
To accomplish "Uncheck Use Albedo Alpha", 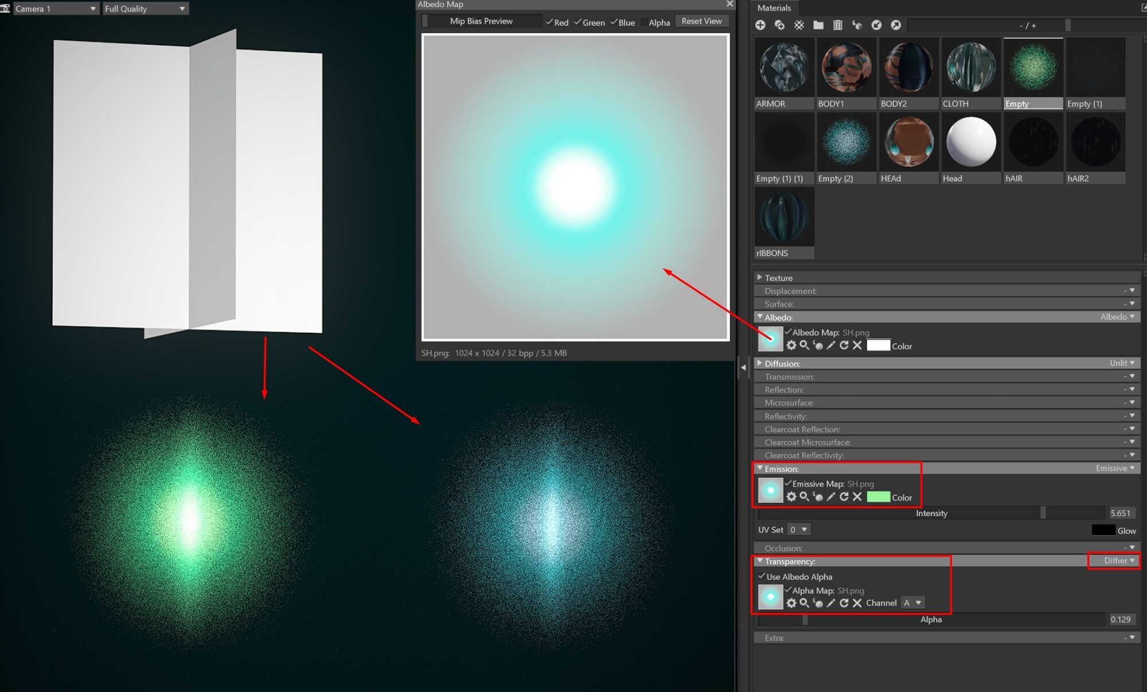I will coord(762,576).
